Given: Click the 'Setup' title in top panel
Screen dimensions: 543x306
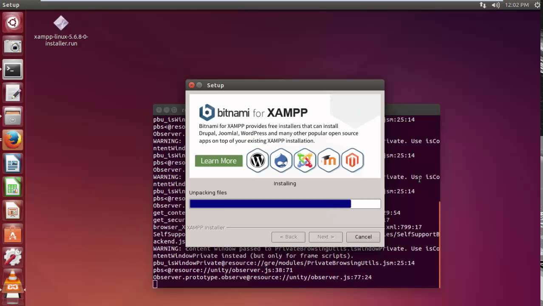Looking at the screenshot, I should 11,5.
